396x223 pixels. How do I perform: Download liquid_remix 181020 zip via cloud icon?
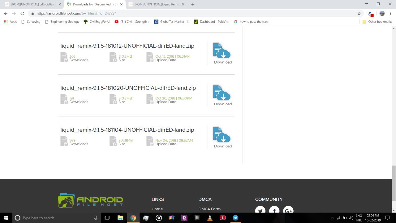pos(222,93)
